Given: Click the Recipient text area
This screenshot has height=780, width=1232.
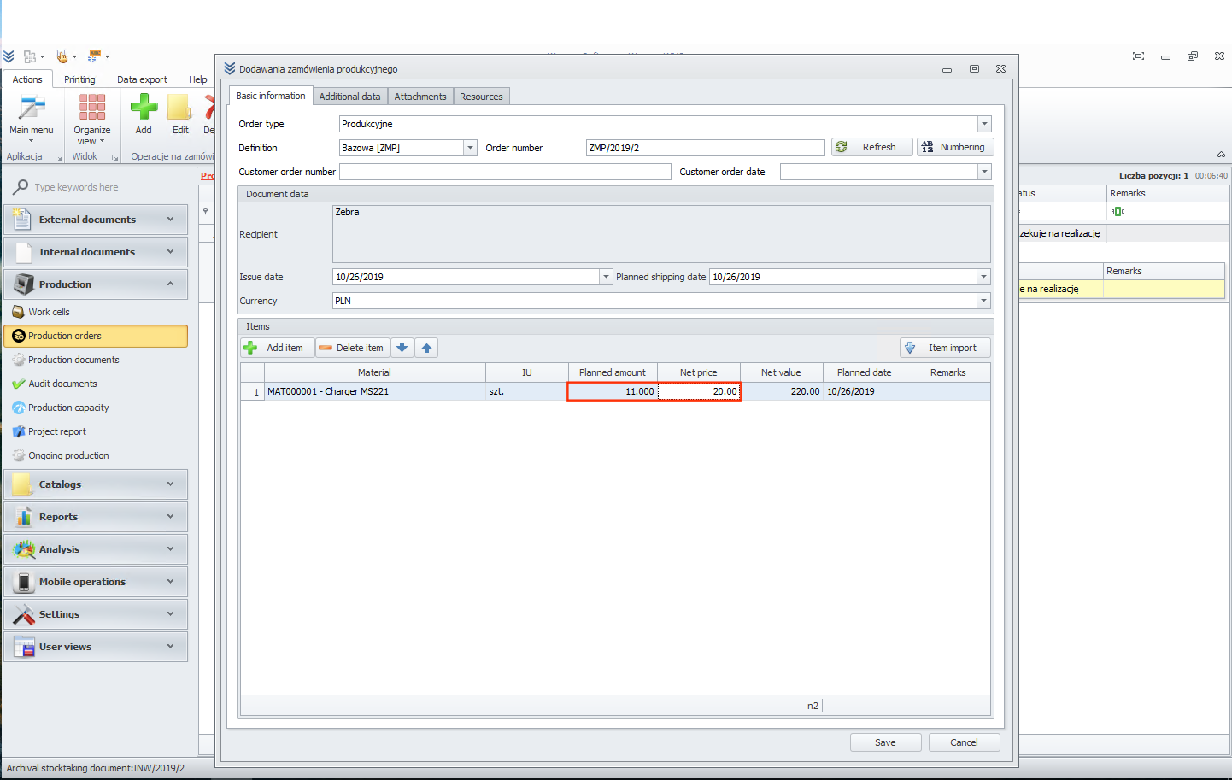Looking at the screenshot, I should point(661,234).
